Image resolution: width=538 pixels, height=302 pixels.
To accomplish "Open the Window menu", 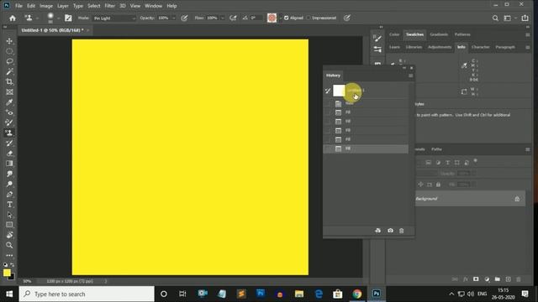I will 153,6.
